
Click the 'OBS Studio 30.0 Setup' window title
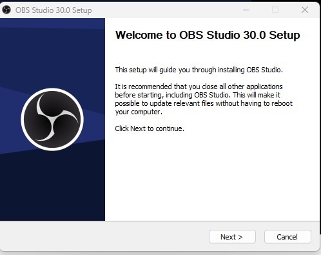coord(53,10)
